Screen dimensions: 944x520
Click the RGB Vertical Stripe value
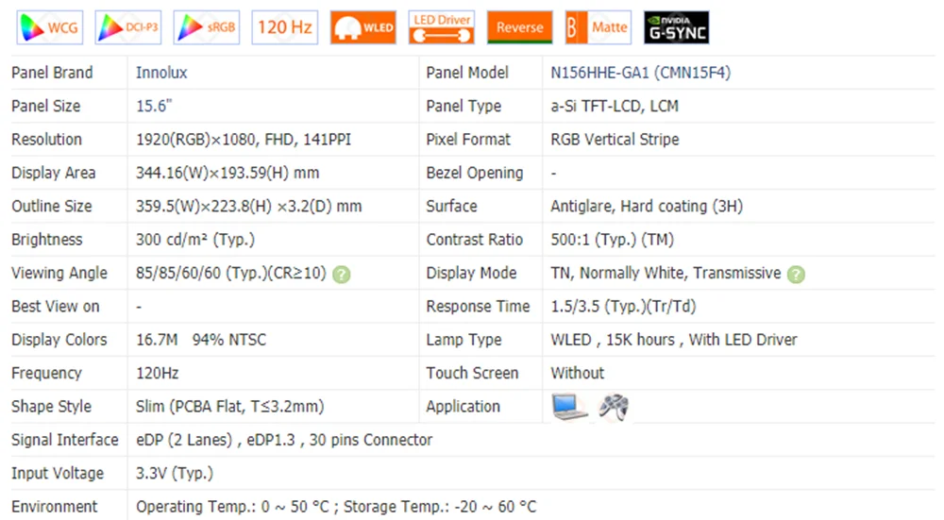pos(615,140)
